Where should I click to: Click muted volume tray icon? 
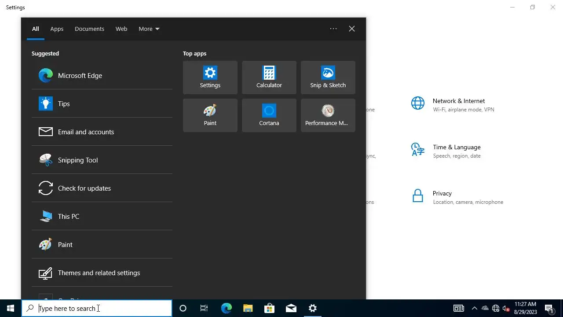coord(506,308)
